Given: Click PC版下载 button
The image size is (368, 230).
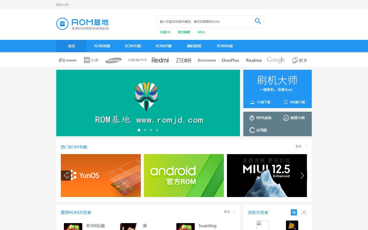Looking at the screenshot, I should tap(260, 102).
